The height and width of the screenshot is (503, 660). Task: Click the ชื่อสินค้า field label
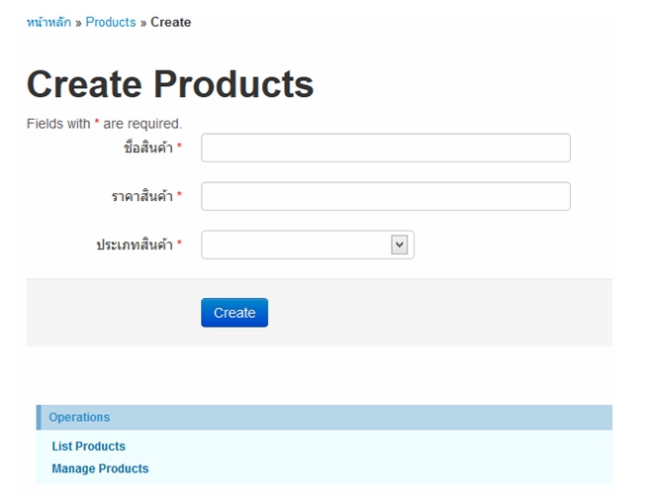(148, 148)
